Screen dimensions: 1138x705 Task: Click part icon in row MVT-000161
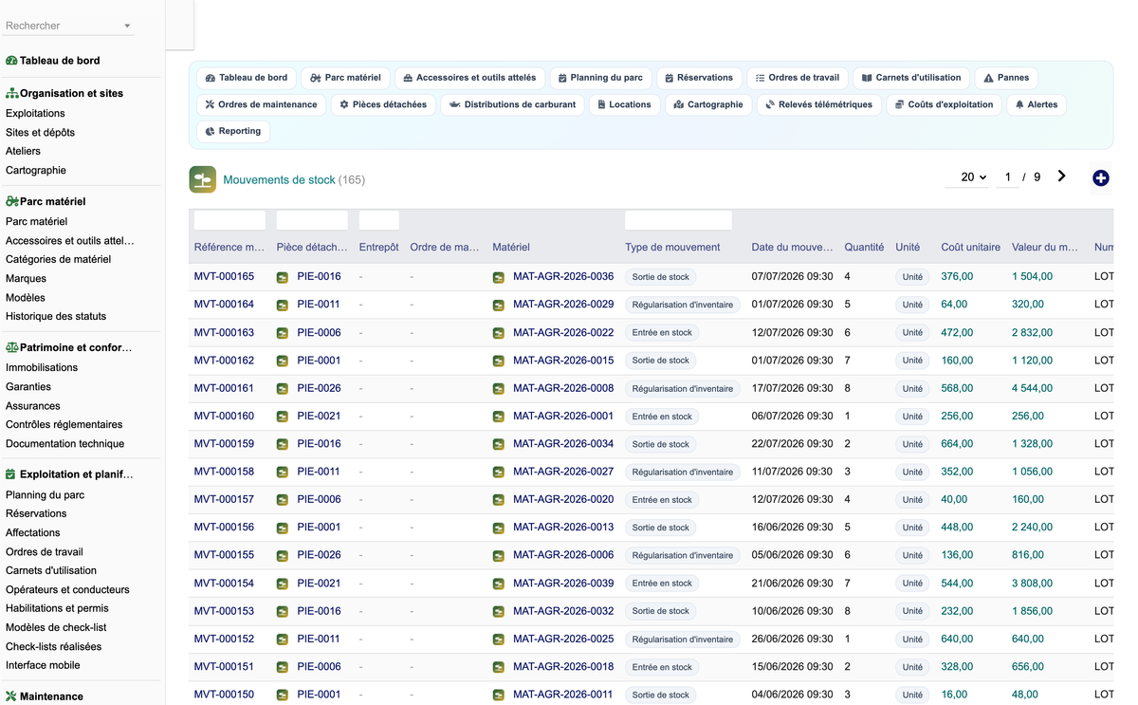[283, 388]
